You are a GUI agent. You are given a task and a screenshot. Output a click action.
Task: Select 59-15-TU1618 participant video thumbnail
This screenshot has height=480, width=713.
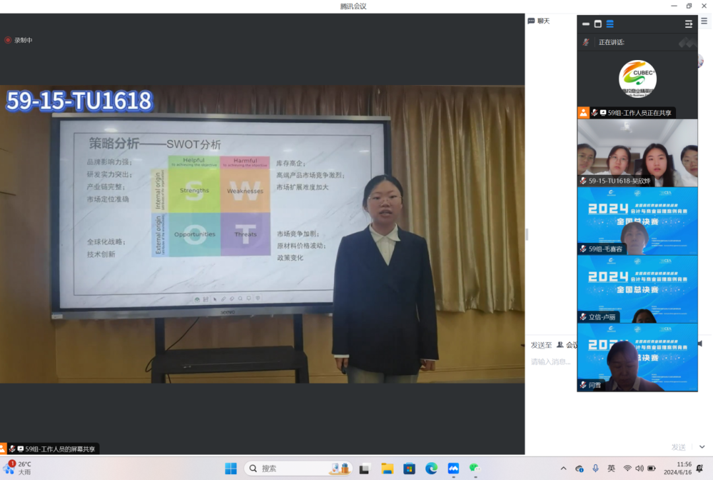pos(637,153)
